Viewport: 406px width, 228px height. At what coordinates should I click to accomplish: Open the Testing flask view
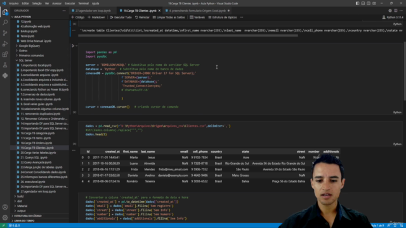pos(5,65)
